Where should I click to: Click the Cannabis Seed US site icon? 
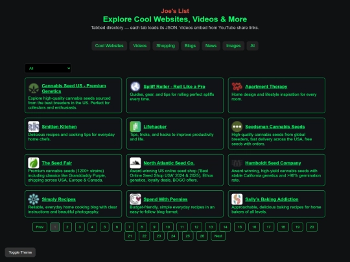click(34, 88)
